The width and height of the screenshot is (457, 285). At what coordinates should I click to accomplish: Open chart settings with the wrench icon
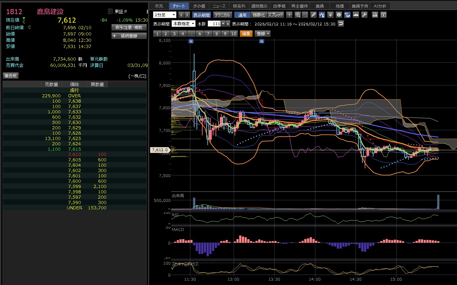(364, 15)
